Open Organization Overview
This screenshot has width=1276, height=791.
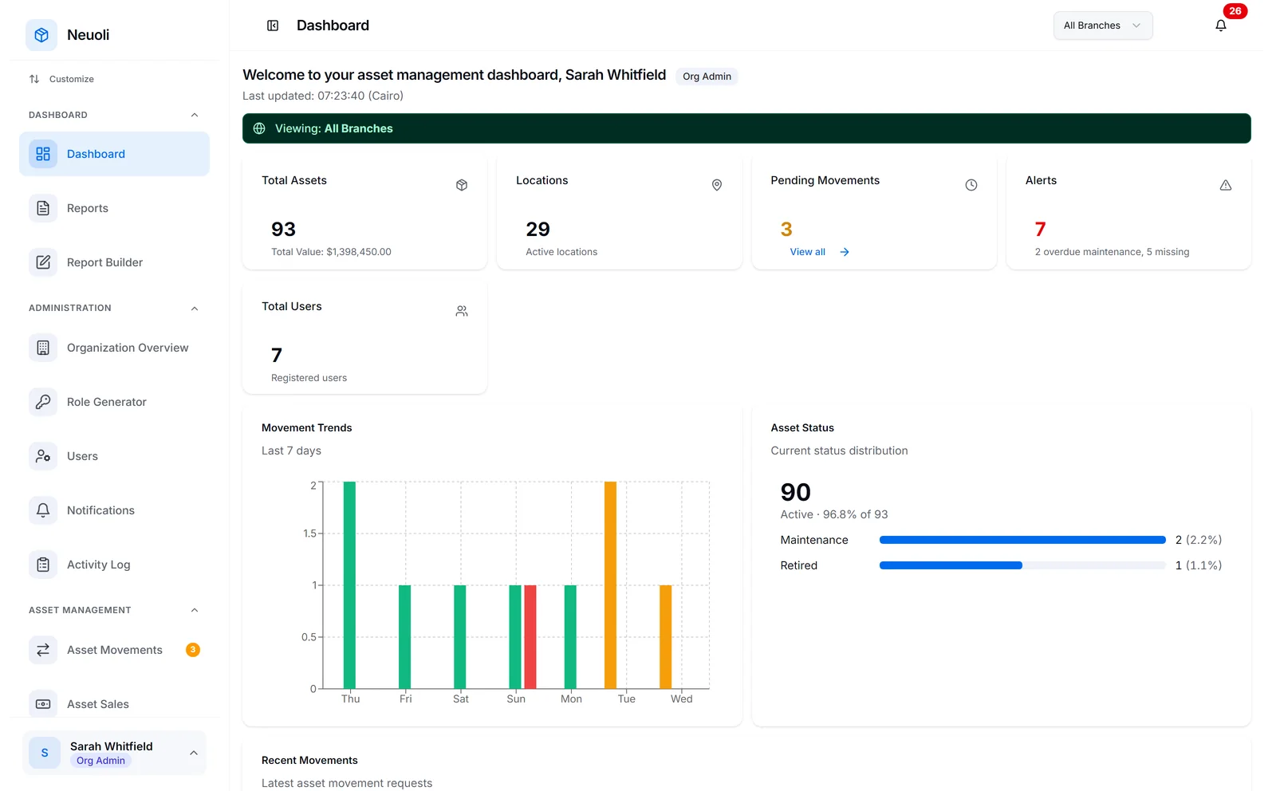click(114, 348)
